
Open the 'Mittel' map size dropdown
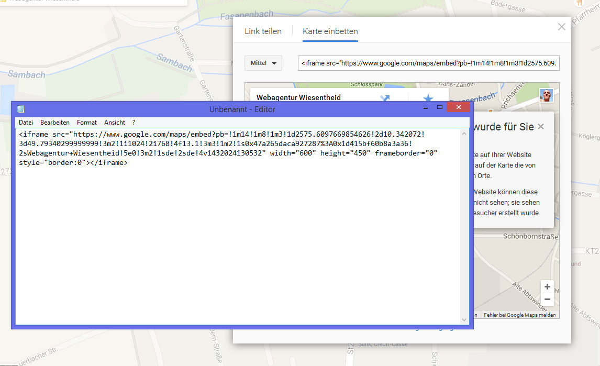pyautogui.click(x=263, y=62)
